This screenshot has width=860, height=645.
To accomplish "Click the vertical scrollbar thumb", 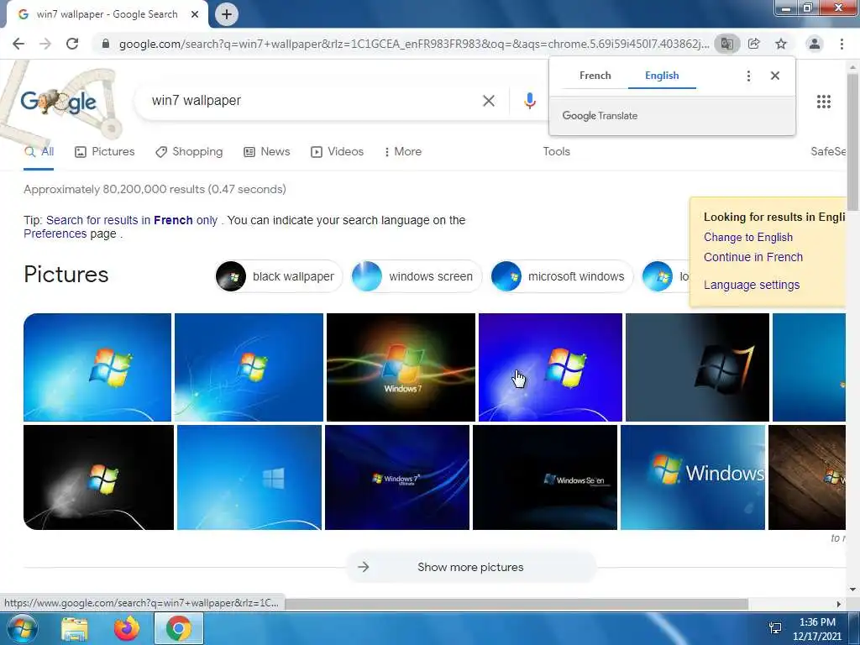I will pos(852,140).
